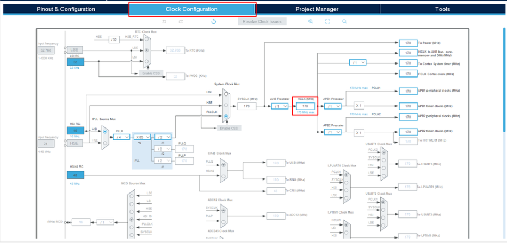
Task: Click Resolve Clock Issues button
Action: pyautogui.click(x=262, y=22)
